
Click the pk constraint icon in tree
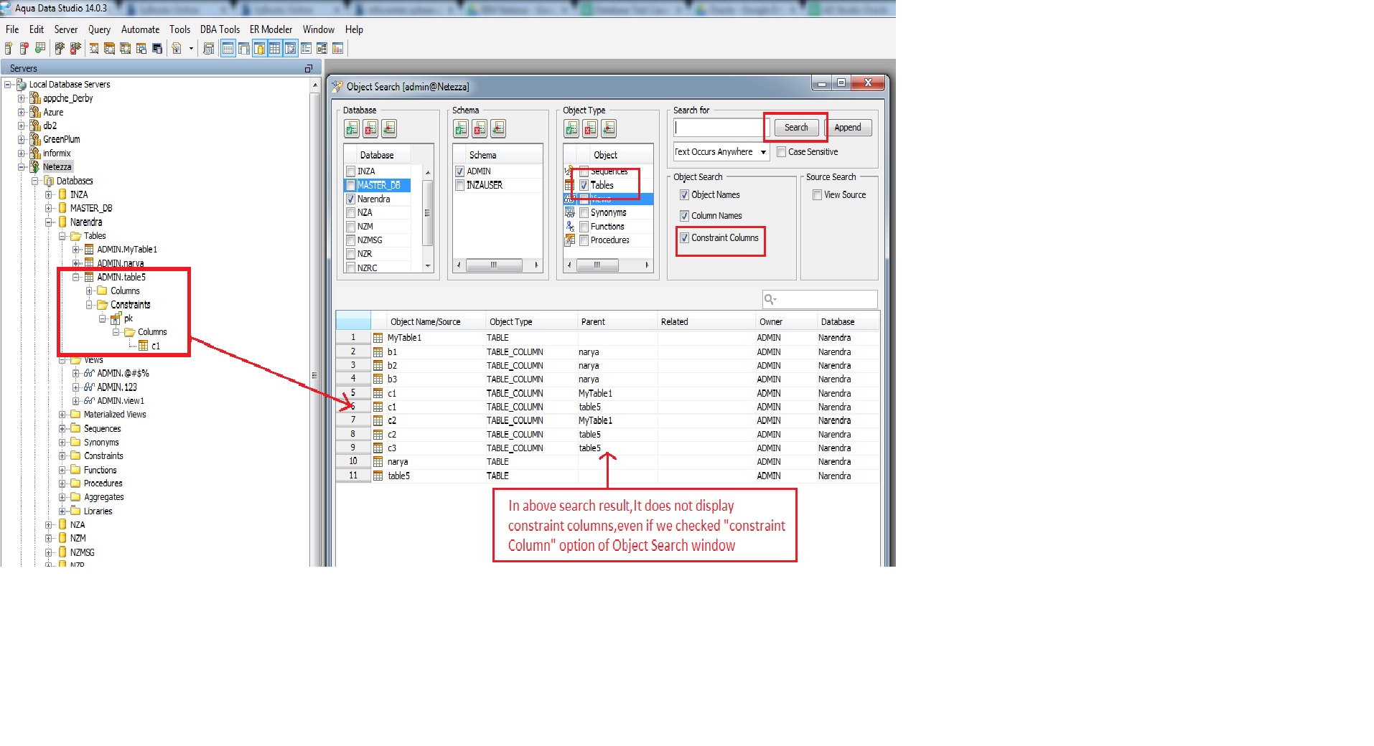pyautogui.click(x=116, y=318)
